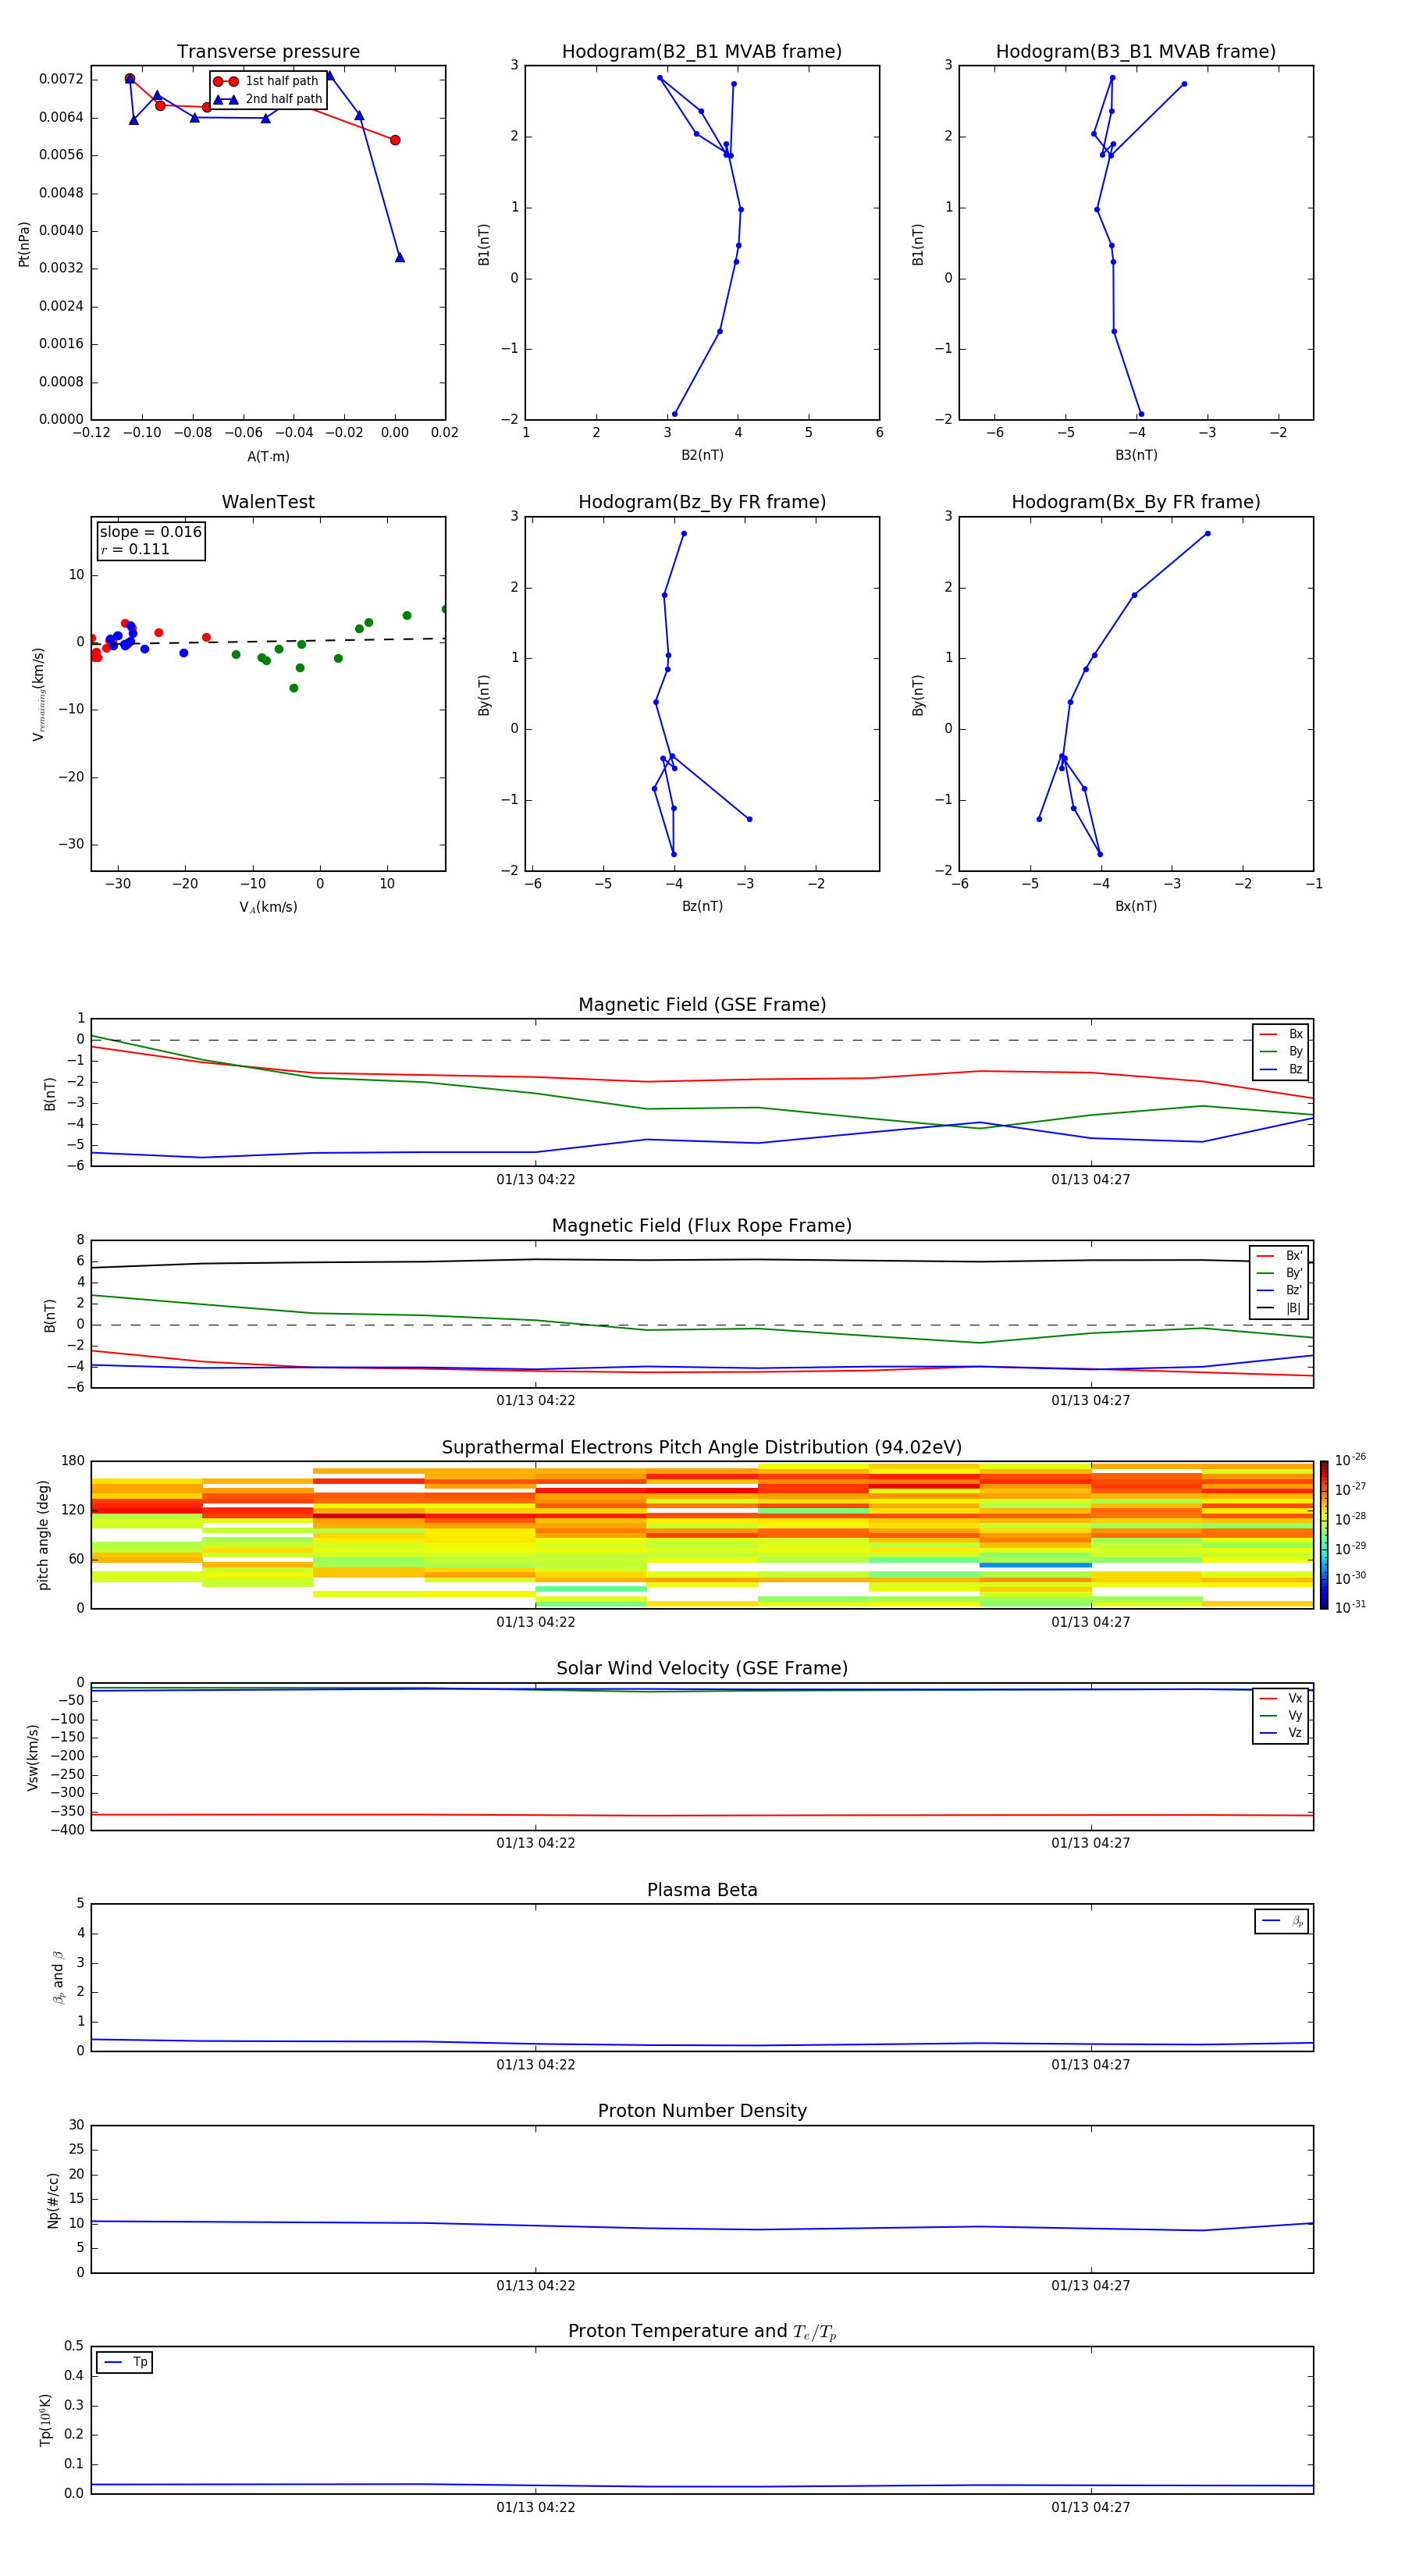Click the 'Transverse pressure' plot title

268,51
